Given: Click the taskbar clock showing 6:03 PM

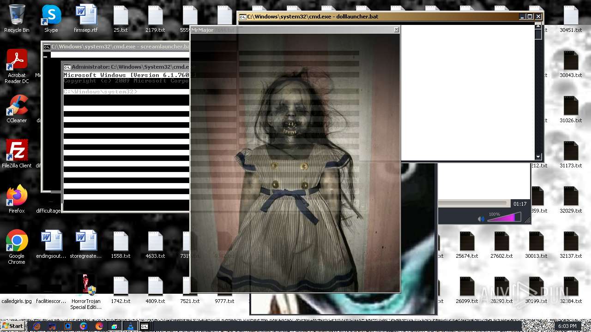Looking at the screenshot, I should [x=567, y=326].
